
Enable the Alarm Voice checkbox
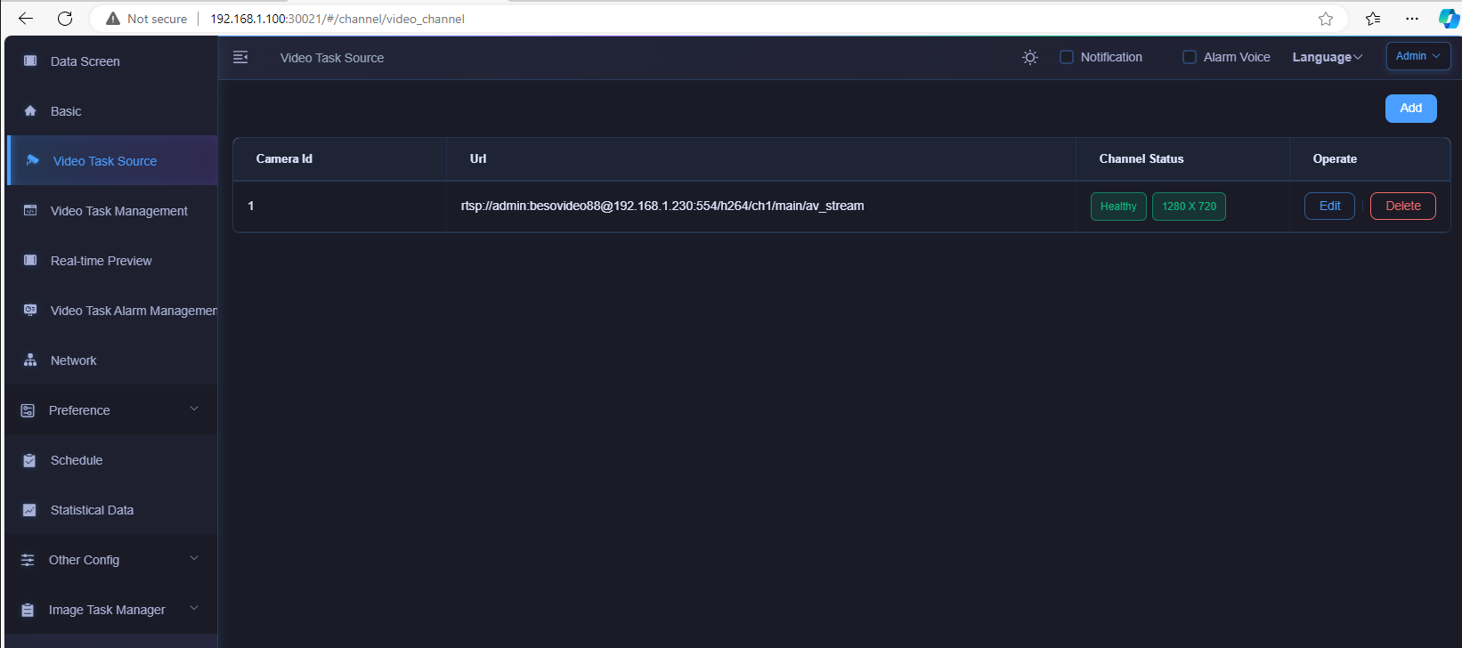click(1190, 57)
